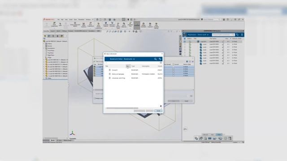Image resolution: width=287 pixels, height=161 pixels.
Task: Click Assembly Features tool
Action: click(x=106, y=25)
